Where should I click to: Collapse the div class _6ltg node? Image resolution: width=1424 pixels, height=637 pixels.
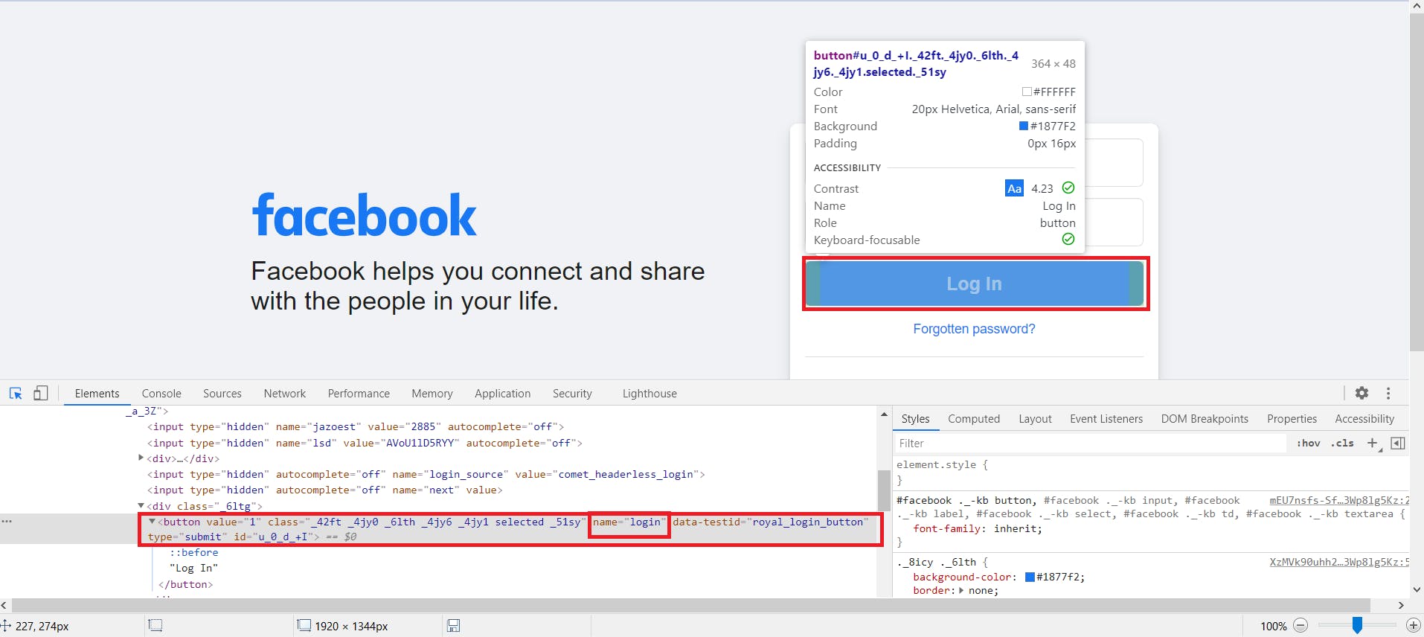(x=141, y=505)
